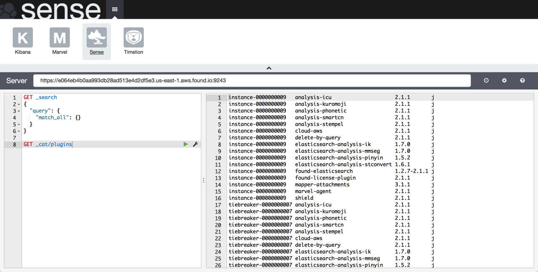
Task: Run the request with green play icon
Action: 186,144
